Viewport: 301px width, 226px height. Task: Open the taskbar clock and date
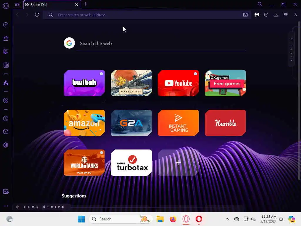268,219
